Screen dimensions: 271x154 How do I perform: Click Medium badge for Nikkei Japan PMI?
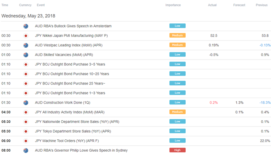[177, 35]
